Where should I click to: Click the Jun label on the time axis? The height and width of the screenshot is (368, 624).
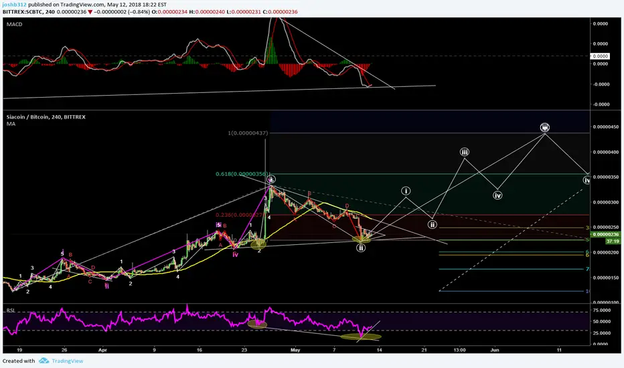tap(495, 350)
